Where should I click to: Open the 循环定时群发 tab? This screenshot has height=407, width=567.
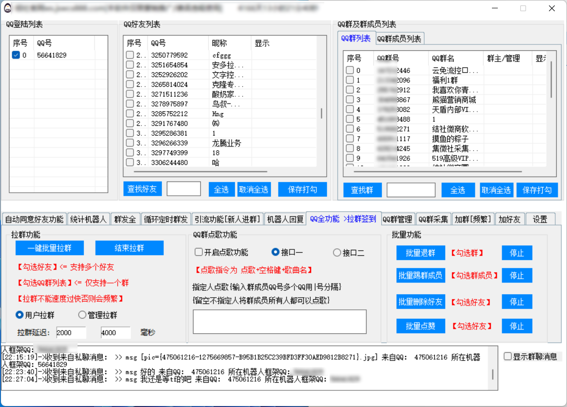point(166,220)
